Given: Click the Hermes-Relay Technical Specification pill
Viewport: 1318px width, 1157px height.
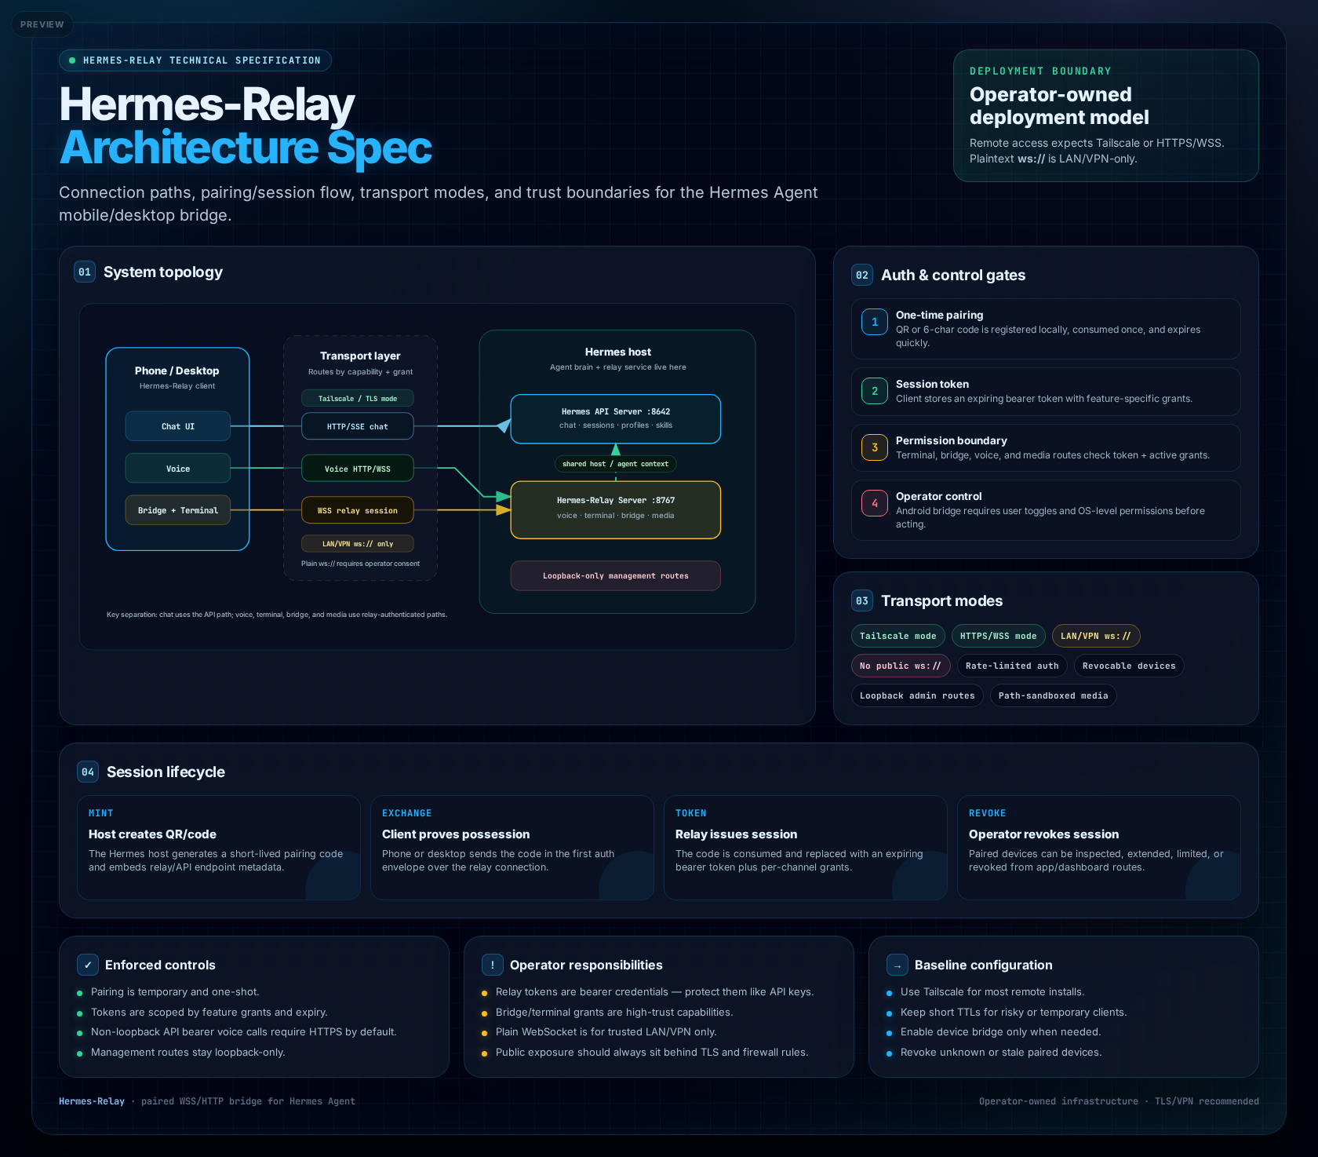Looking at the screenshot, I should 195,60.
